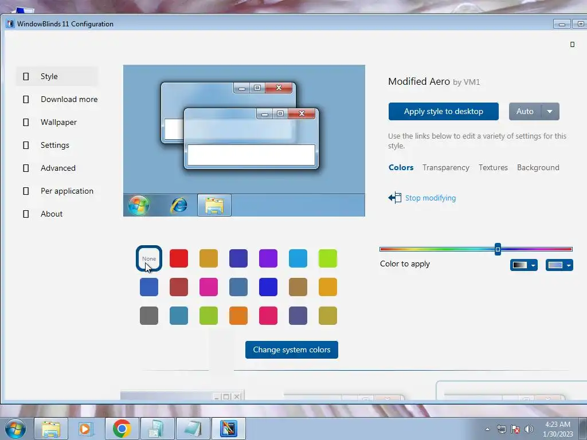Select the sky blue swatch
This screenshot has height=440, width=587.
(298, 258)
